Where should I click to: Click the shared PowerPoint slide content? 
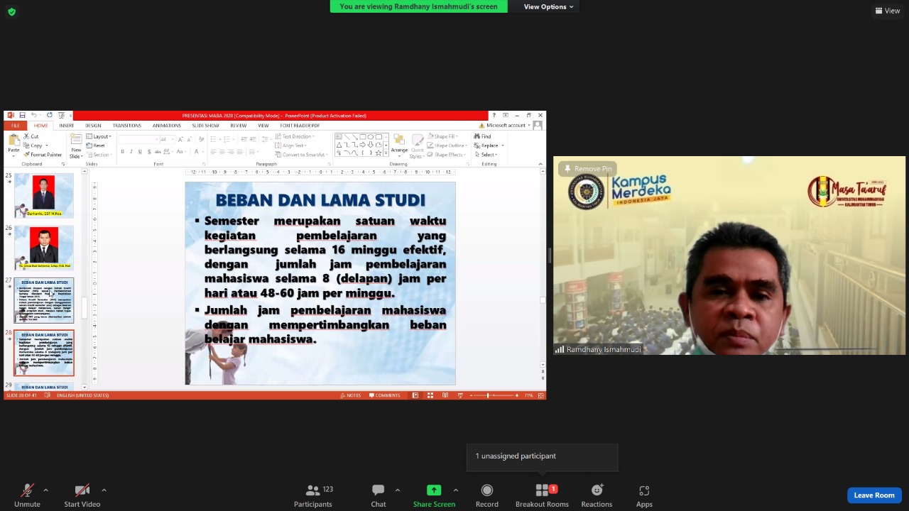[320, 282]
